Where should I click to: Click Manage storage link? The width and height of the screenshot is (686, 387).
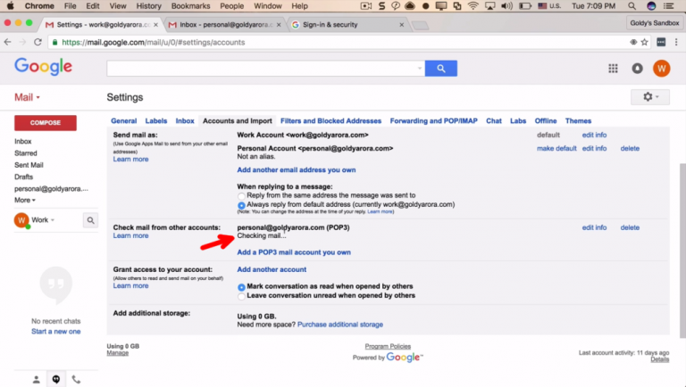click(117, 353)
